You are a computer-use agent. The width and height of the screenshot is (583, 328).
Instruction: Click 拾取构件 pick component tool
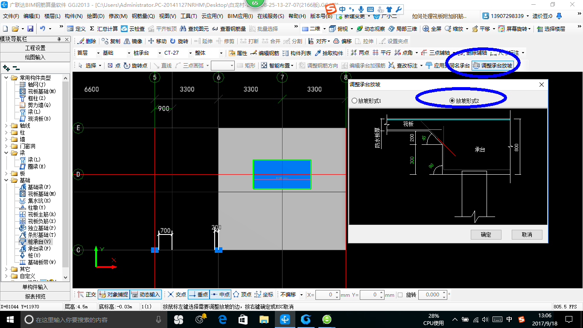tap(329, 53)
